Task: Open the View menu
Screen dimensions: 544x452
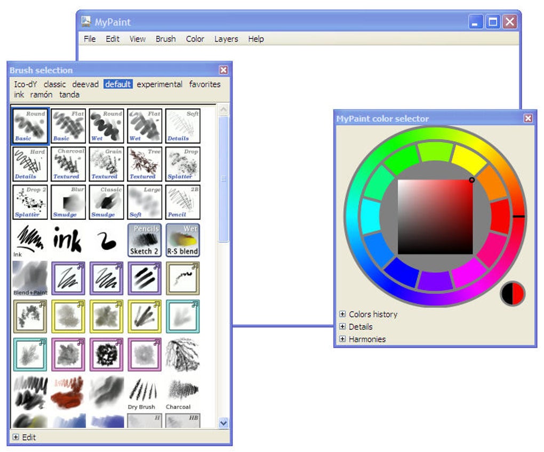Action: tap(138, 39)
